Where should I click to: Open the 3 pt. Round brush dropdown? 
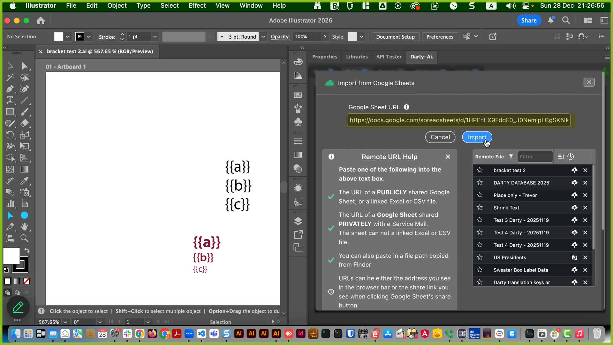pos(263,37)
